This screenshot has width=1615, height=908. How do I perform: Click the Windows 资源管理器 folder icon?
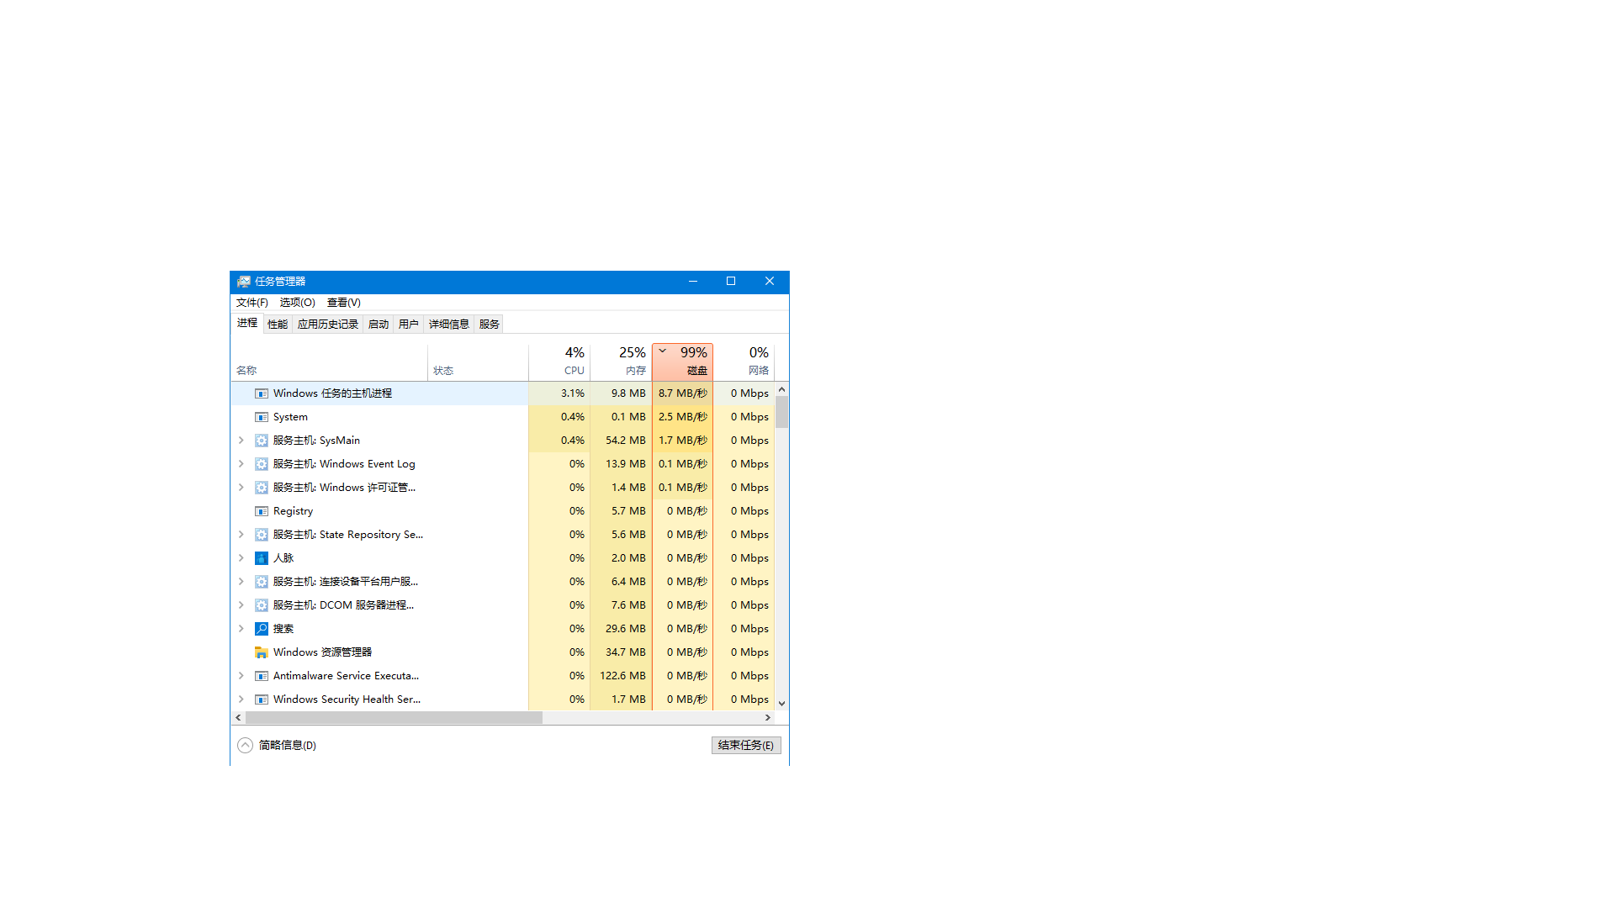(262, 652)
